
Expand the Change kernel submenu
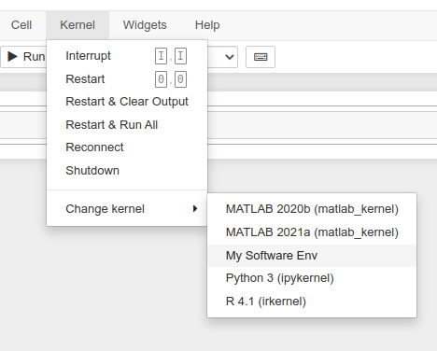[127, 209]
